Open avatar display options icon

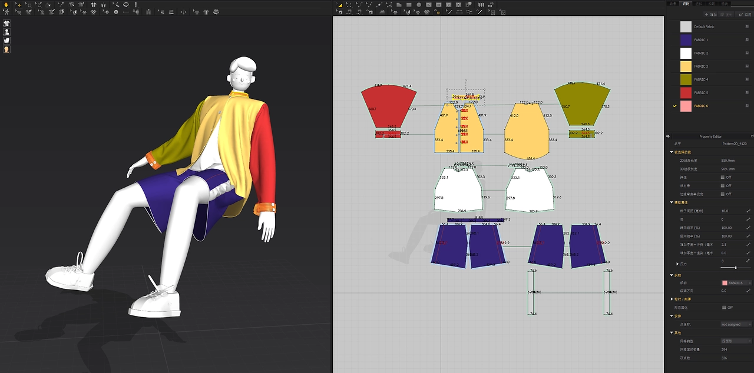[x=6, y=32]
